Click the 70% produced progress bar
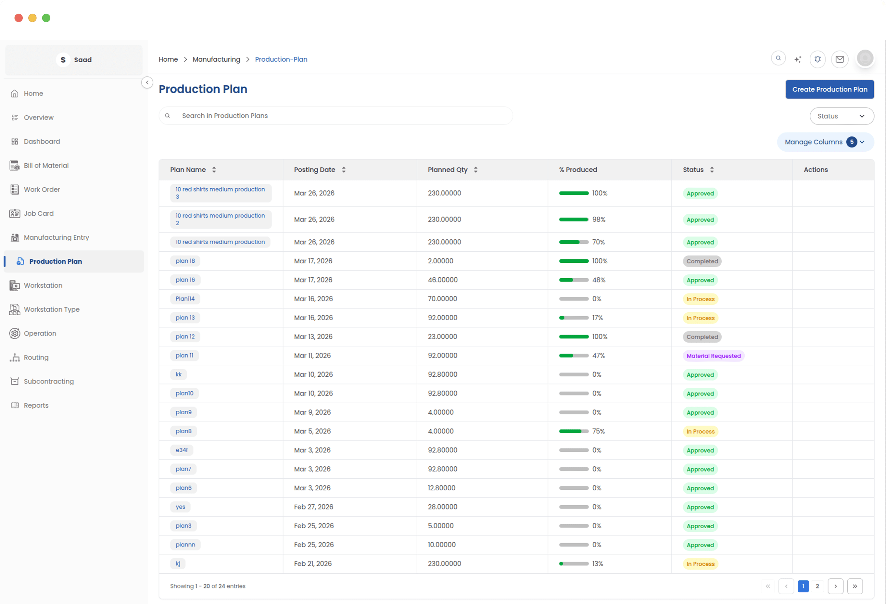886x604 pixels. (x=573, y=242)
